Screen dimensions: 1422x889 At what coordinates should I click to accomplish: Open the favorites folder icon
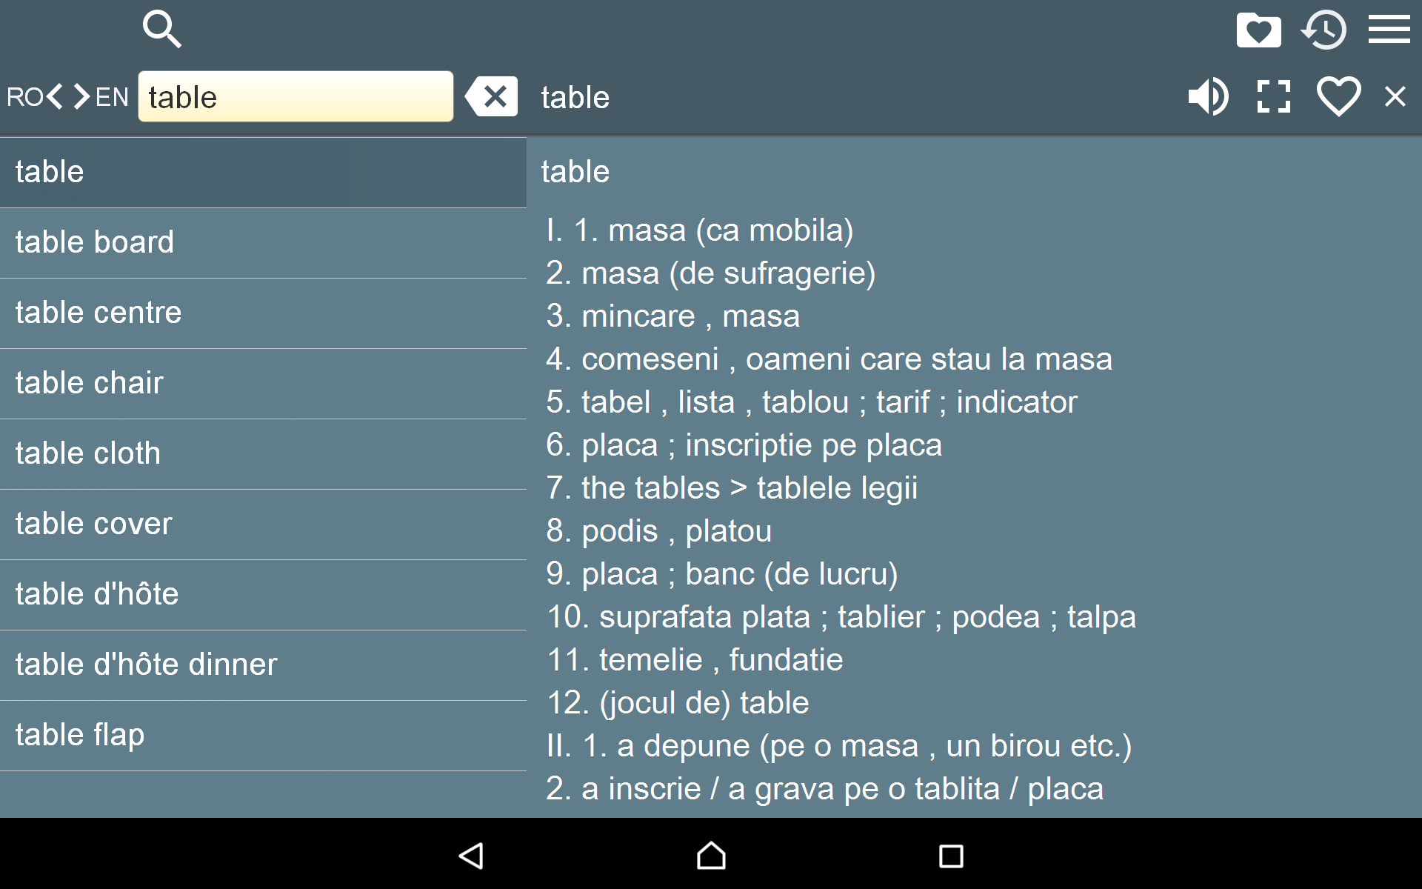pyautogui.click(x=1258, y=30)
